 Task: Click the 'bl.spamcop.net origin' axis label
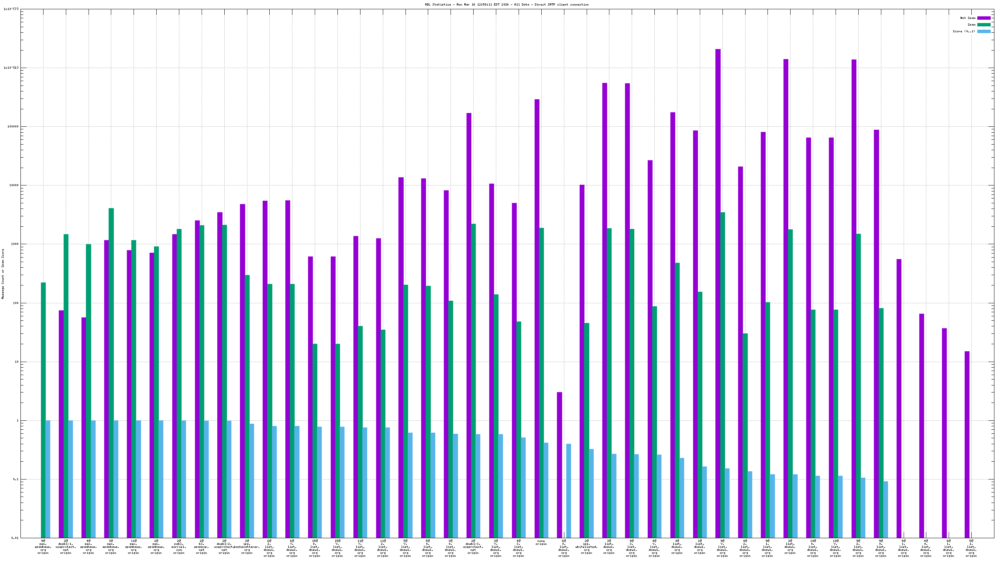(202, 546)
